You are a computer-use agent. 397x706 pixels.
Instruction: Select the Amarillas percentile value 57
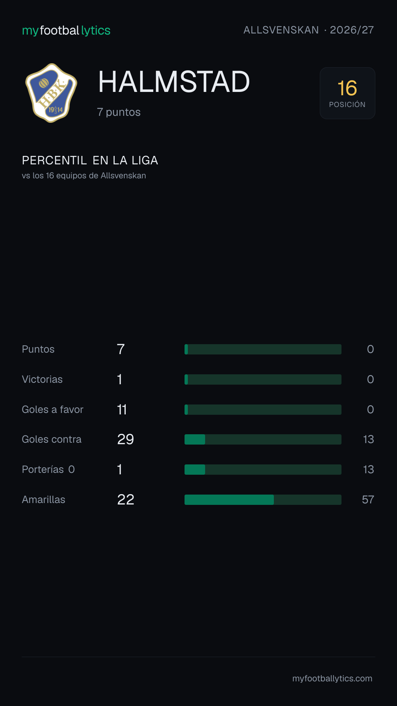368,500
